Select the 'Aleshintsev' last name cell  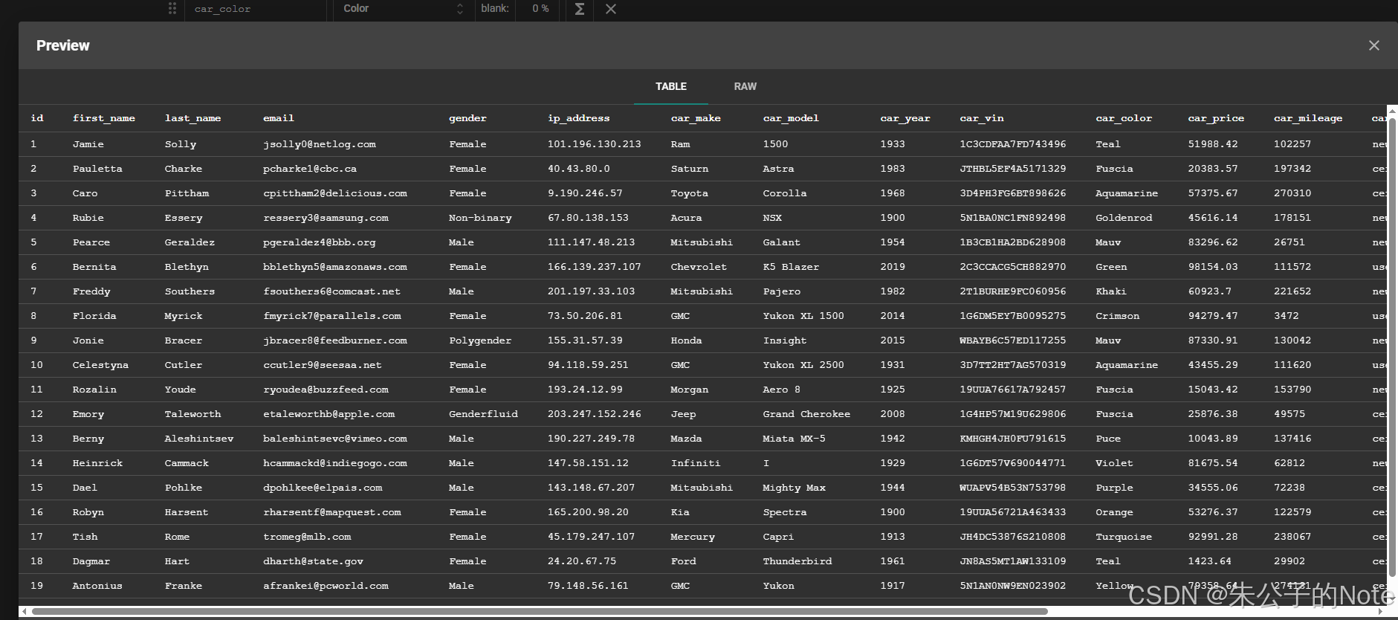point(199,439)
